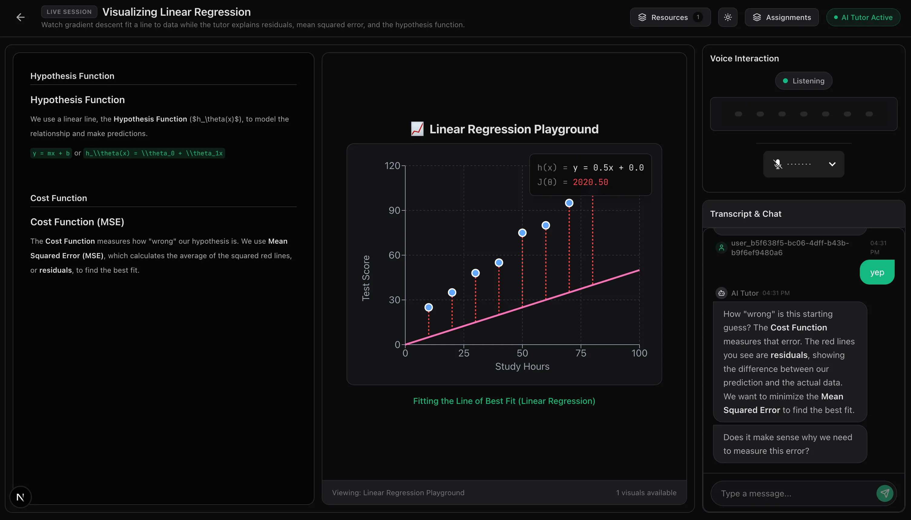This screenshot has height=520, width=911.
Task: Click the Voice Interaction header
Action: coord(745,58)
